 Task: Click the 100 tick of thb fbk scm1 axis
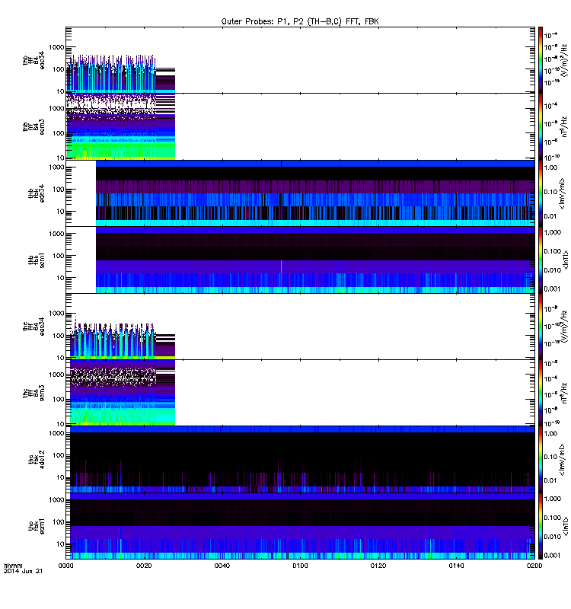pyautogui.click(x=59, y=256)
